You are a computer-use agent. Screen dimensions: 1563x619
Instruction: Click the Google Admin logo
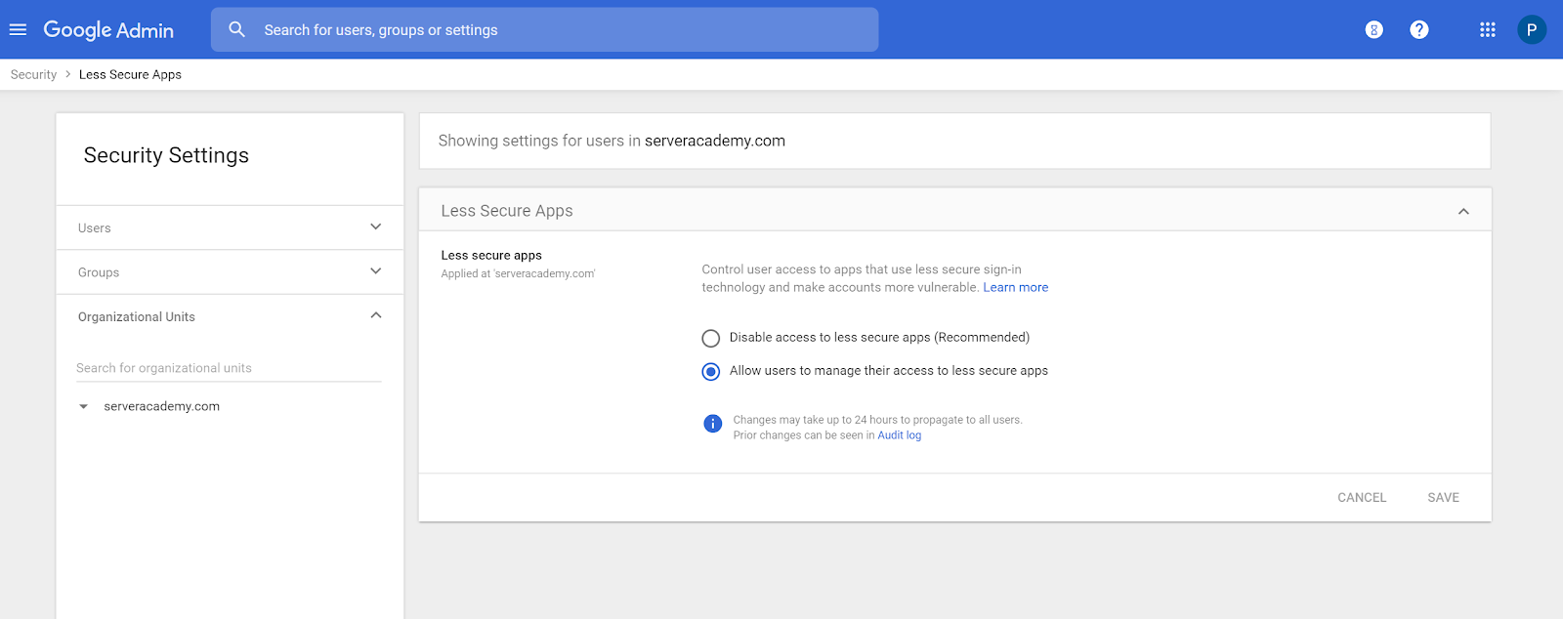(108, 30)
